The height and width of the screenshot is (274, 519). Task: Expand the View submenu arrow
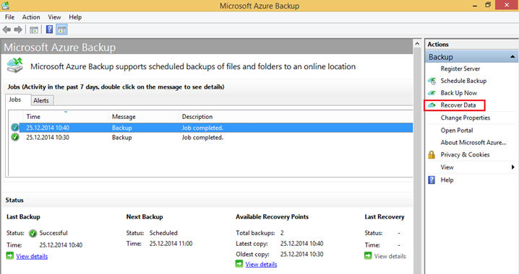[x=512, y=167]
